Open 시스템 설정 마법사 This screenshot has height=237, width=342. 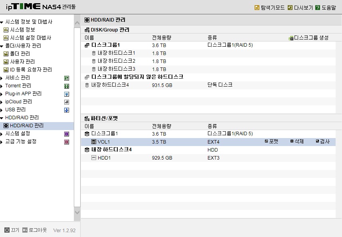click(31, 38)
